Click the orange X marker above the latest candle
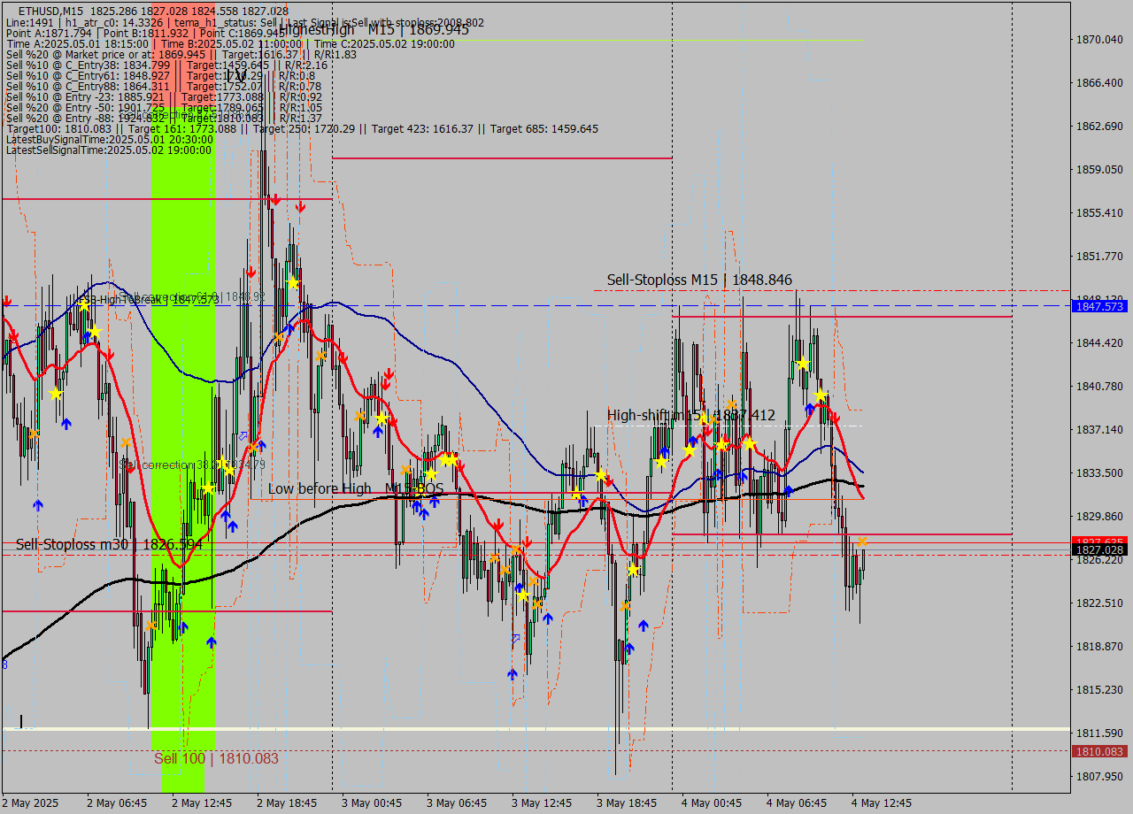The image size is (1133, 814). [x=862, y=541]
